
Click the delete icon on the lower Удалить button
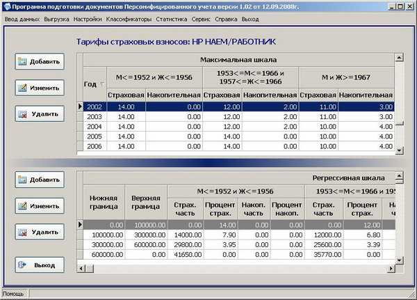[x=22, y=232]
